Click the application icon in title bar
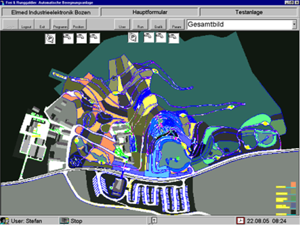The height and width of the screenshot is (225, 300). (x=2, y=3)
